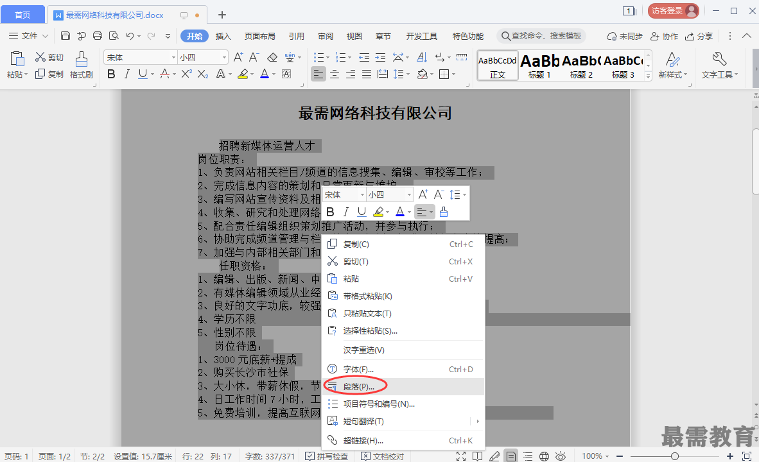Toggle Align Left in the main ribbon
The image size is (759, 462).
318,74
